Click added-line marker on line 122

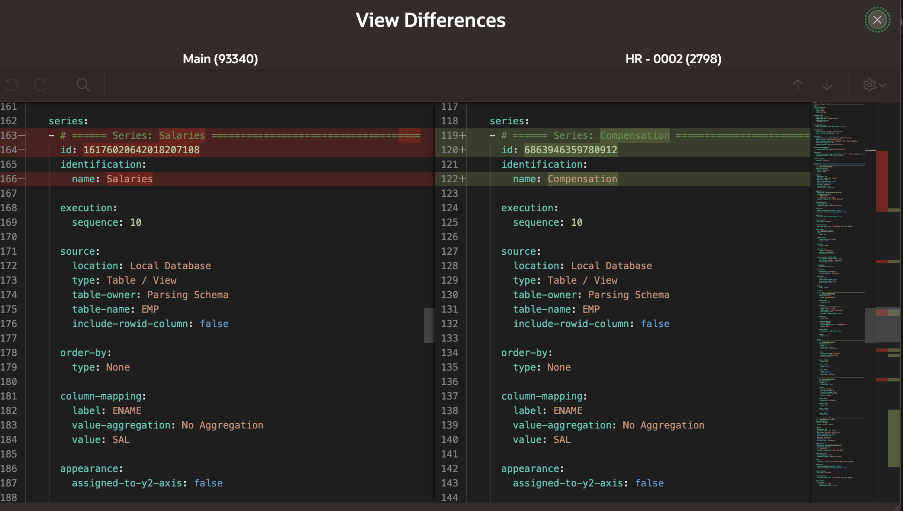point(463,179)
